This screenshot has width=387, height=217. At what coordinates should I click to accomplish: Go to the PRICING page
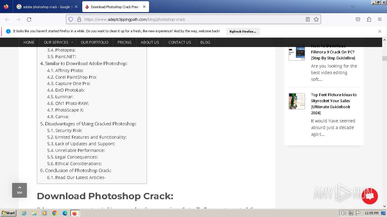[125, 42]
